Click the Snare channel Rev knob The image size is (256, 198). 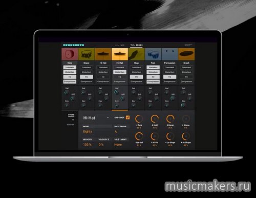(x=83, y=105)
